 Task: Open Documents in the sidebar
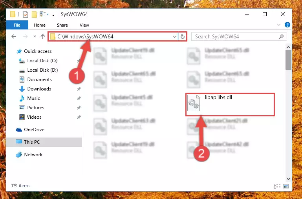(40, 80)
